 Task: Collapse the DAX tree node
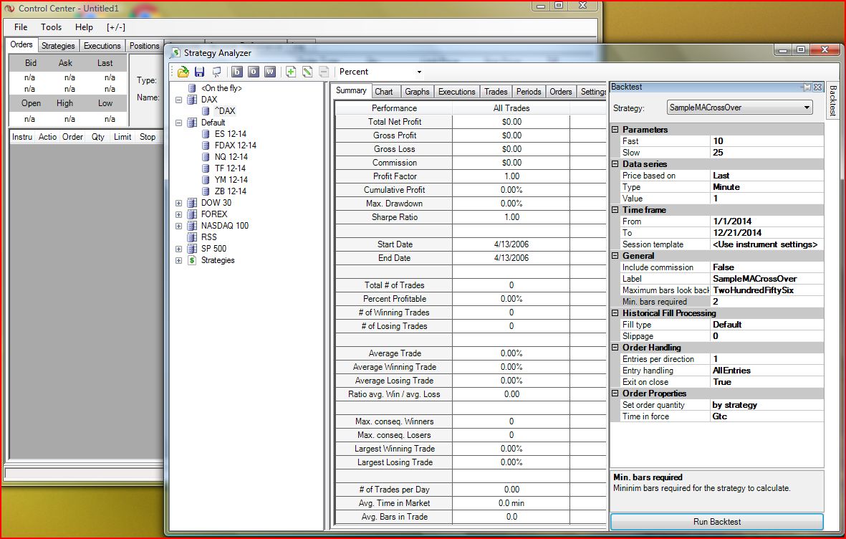point(178,100)
